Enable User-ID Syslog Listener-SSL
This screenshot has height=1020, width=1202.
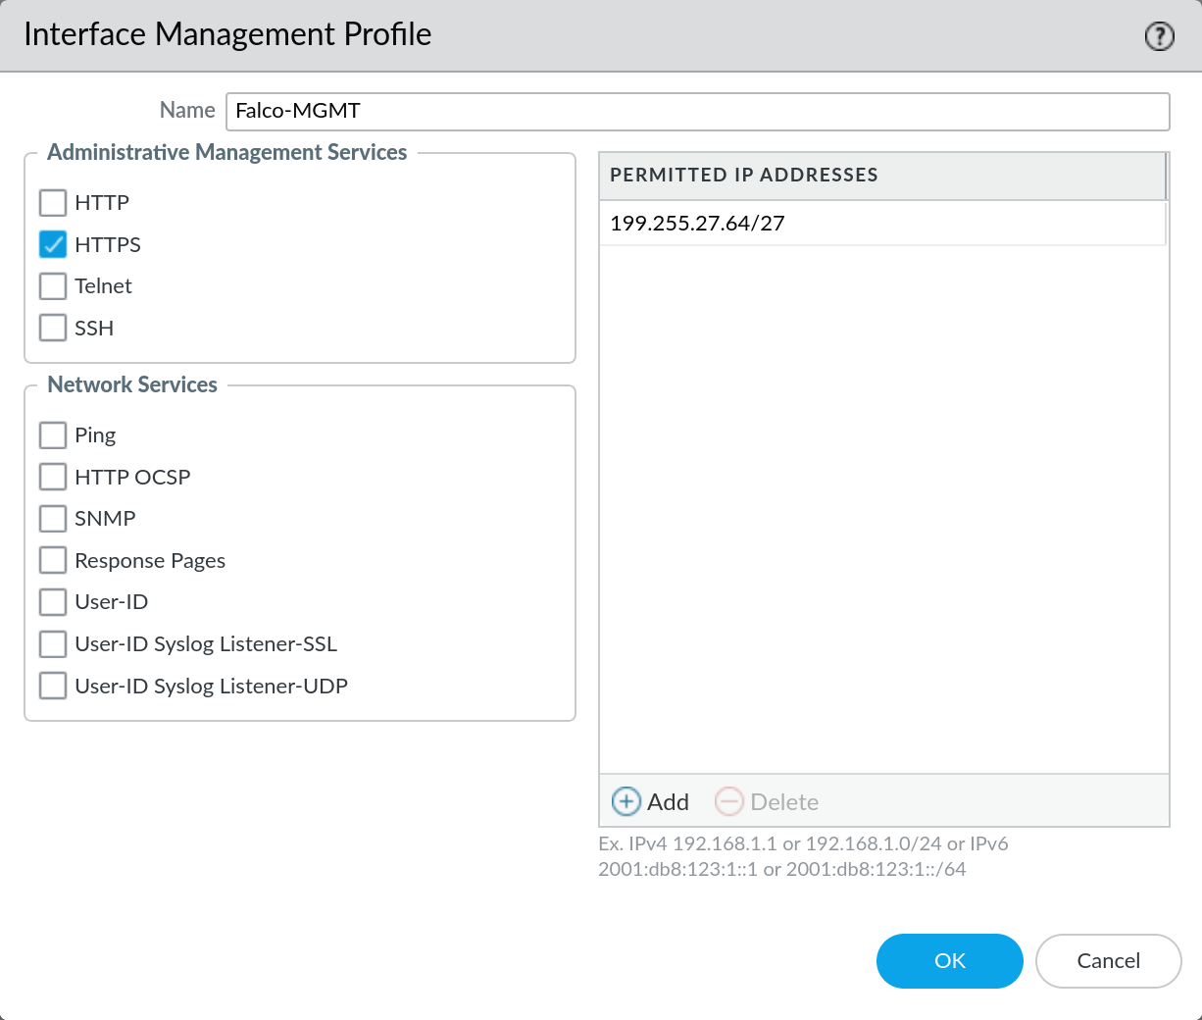(53, 644)
